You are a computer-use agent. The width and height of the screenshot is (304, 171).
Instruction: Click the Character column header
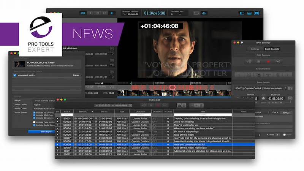(140, 112)
